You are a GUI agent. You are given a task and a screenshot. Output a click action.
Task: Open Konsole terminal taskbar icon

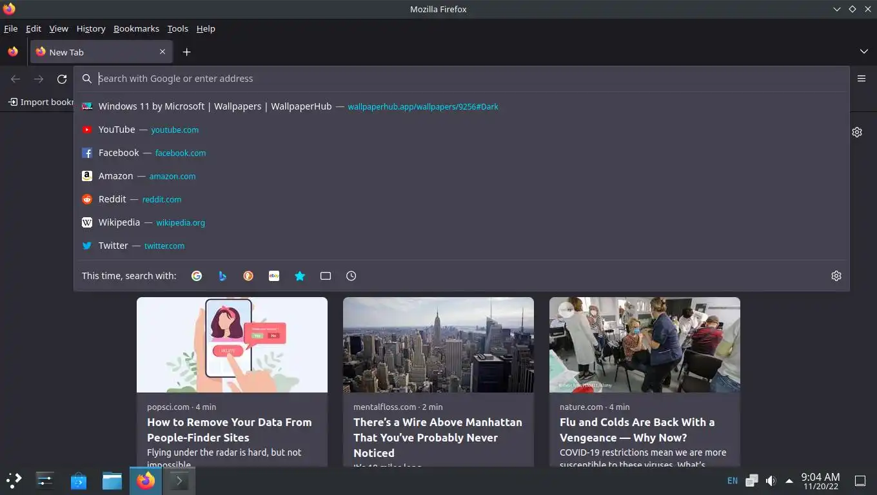point(179,480)
